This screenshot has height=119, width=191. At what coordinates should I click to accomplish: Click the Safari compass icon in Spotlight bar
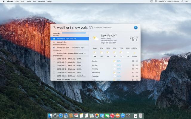pos(136,28)
